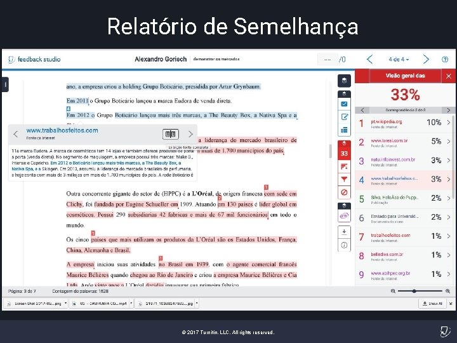The height and width of the screenshot is (343, 457).
Task: Expand source 1 pt.wikipedia.org chevron
Action: click(449, 123)
